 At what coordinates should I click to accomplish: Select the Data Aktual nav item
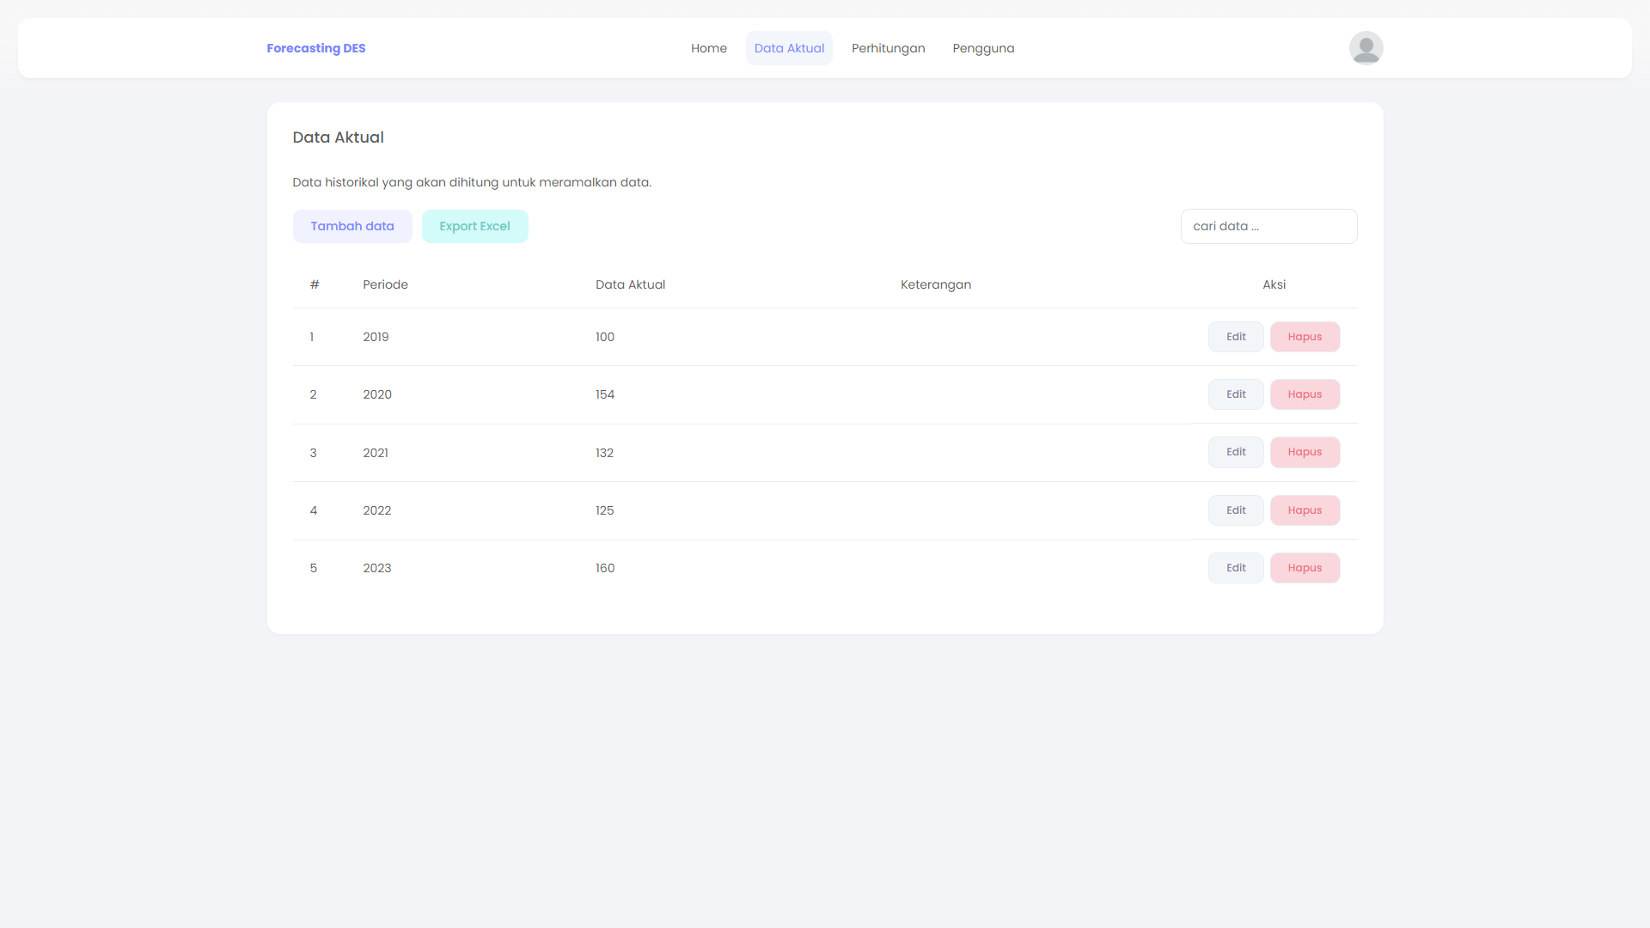click(x=789, y=48)
